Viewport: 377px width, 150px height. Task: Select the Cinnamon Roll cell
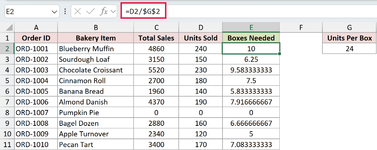pos(96,80)
